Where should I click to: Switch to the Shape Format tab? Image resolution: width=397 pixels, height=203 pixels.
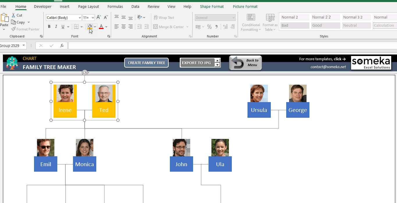(211, 6)
